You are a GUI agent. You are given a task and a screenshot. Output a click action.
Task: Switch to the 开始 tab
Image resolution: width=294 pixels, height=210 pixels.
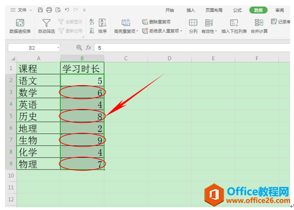pyautogui.click(x=169, y=10)
